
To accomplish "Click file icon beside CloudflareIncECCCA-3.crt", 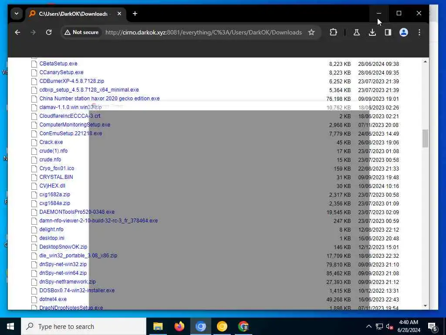I will coord(34,116).
